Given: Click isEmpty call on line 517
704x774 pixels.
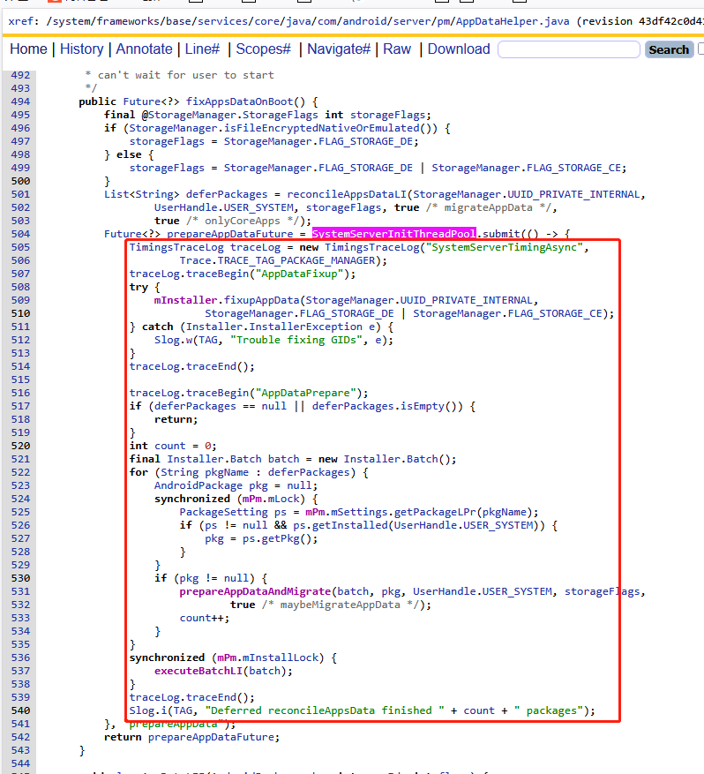Looking at the screenshot, I should pos(423,406).
